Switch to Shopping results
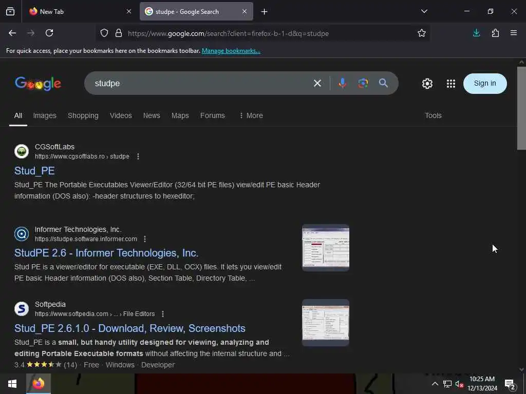The width and height of the screenshot is (526, 394). click(83, 115)
